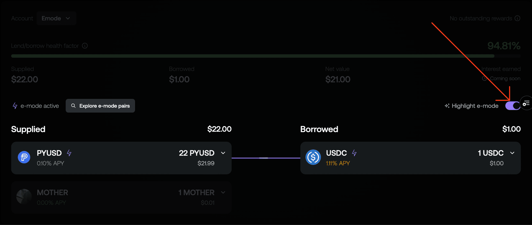Screen dimensions: 532x225
Task: Click the Supplied section heading
Action: point(28,129)
